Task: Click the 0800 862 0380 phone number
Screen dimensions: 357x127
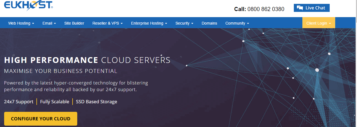Action: pos(266,9)
